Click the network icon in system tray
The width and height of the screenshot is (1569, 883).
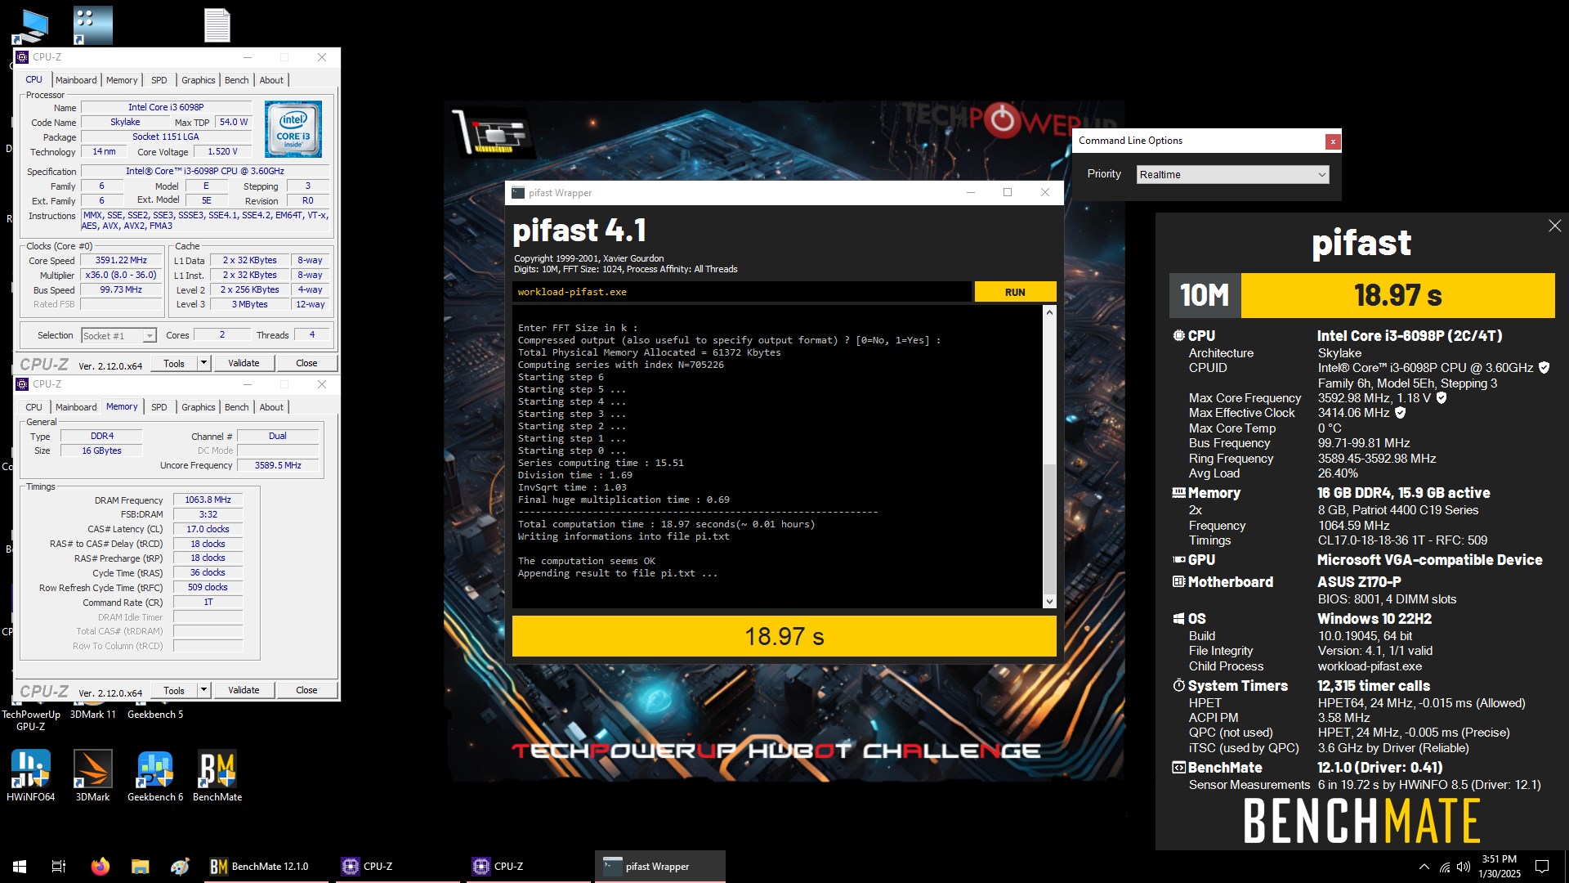pyautogui.click(x=1445, y=867)
